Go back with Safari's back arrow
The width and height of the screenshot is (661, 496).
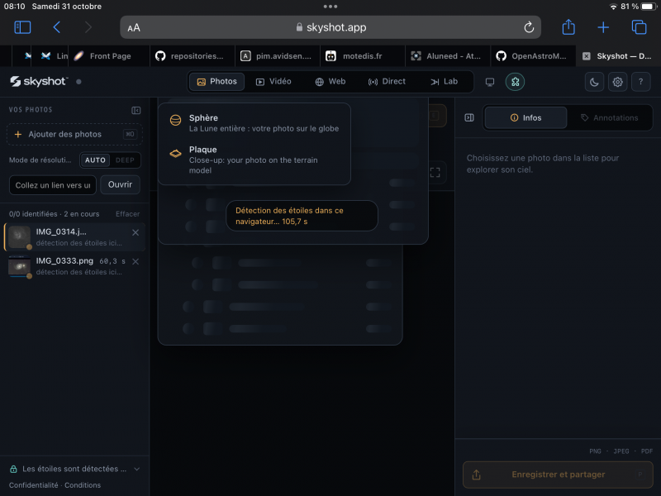tap(56, 27)
